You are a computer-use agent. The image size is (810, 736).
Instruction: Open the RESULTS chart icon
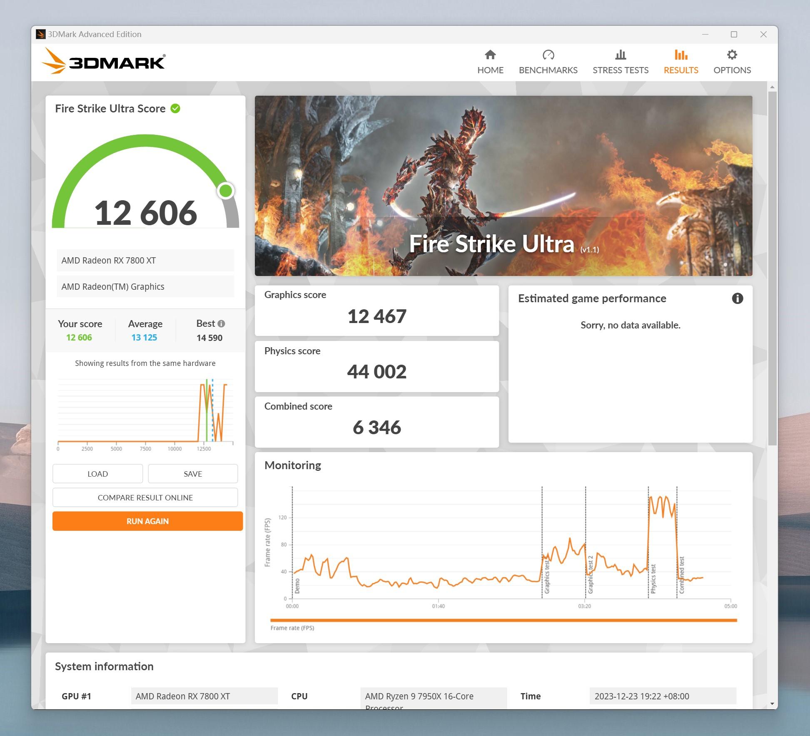point(681,55)
